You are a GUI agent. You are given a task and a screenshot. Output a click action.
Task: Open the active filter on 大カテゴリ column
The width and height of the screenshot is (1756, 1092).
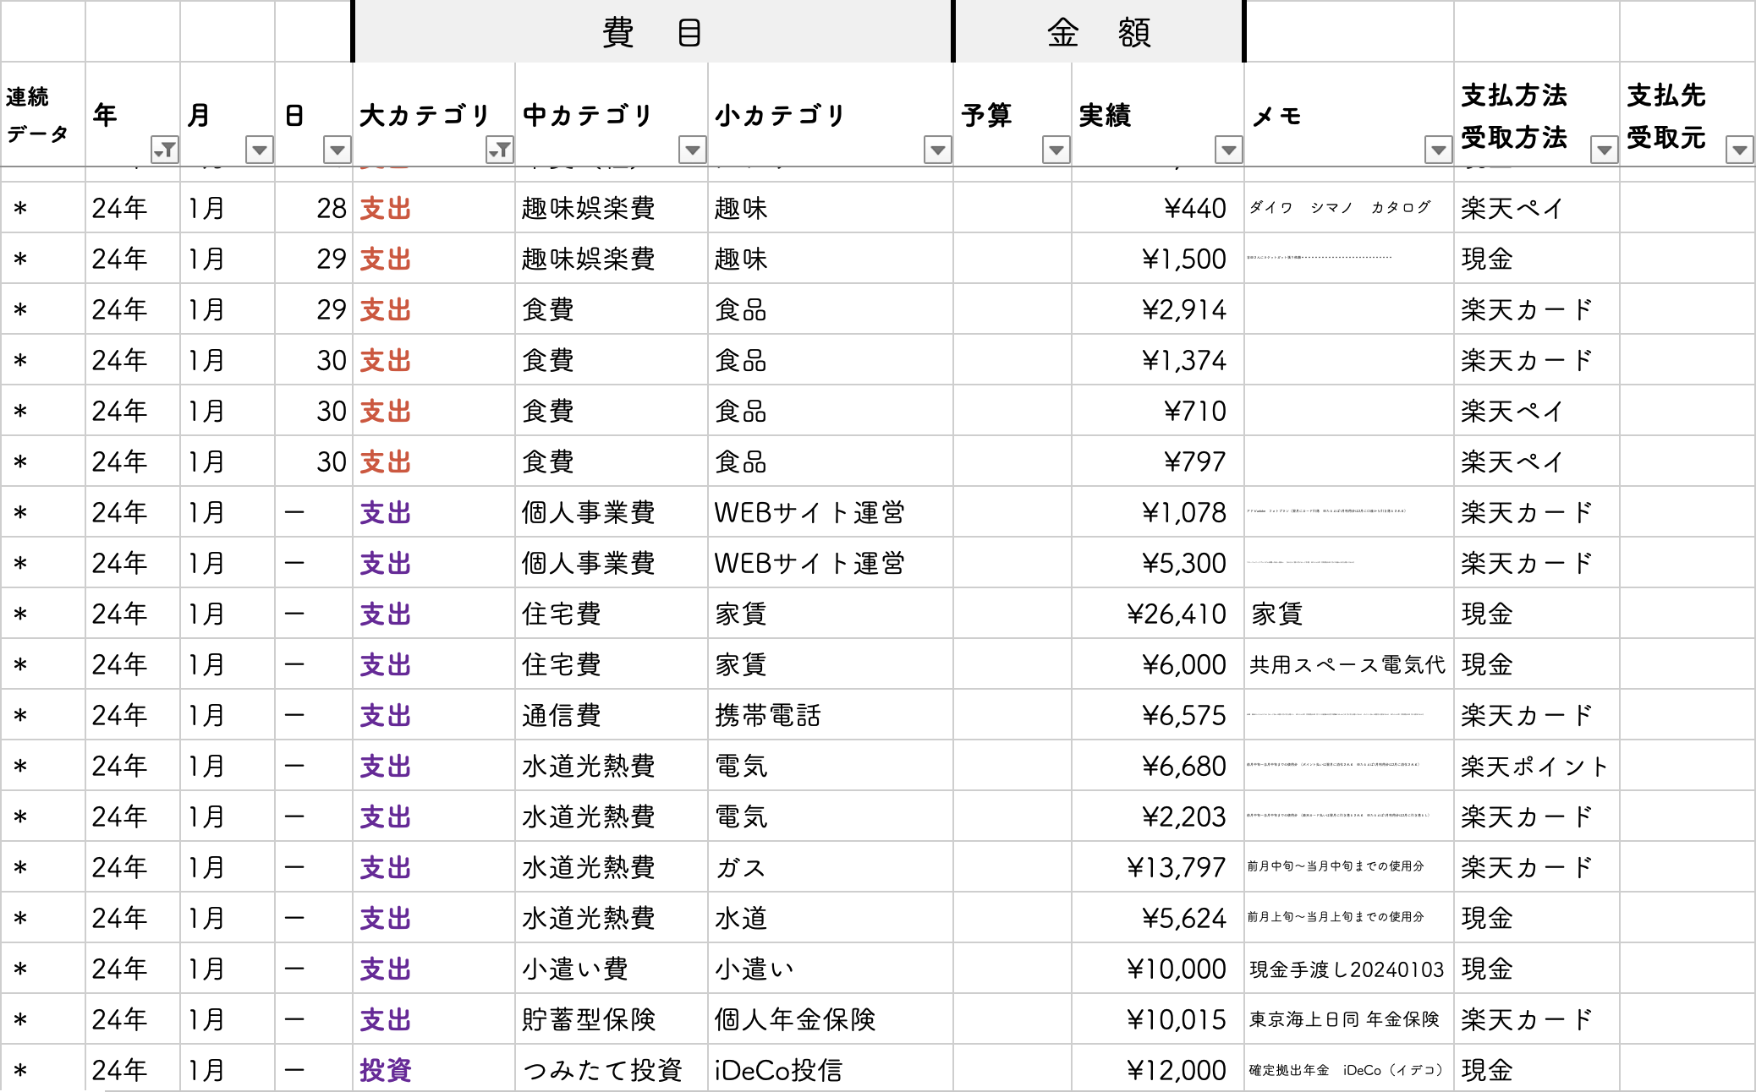coord(500,150)
